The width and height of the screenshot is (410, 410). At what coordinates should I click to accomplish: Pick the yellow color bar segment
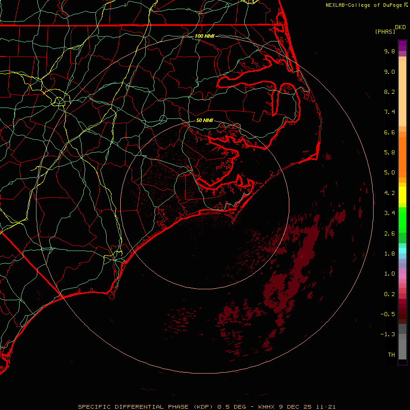(x=402, y=195)
